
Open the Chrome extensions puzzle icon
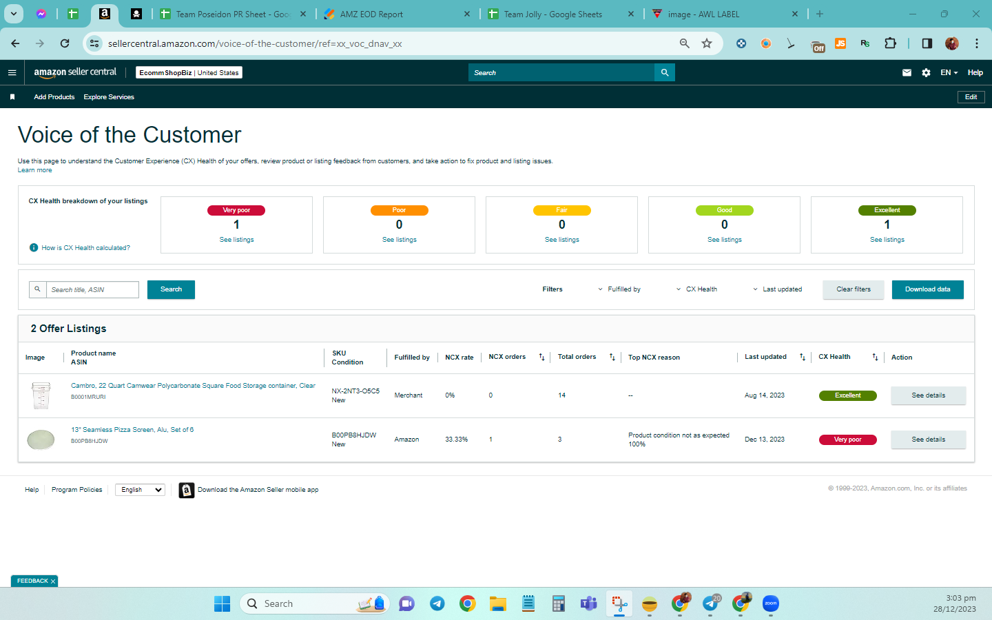(890, 43)
